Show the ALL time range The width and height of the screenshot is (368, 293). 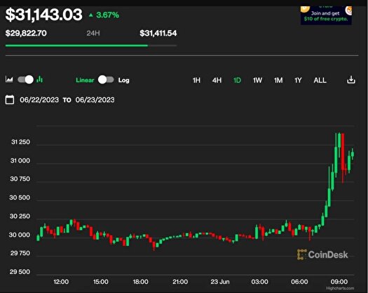(320, 81)
